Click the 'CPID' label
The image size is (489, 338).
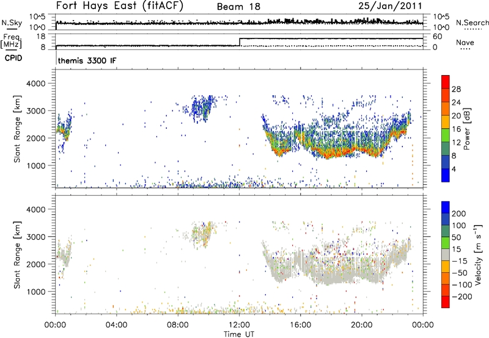coord(13,58)
